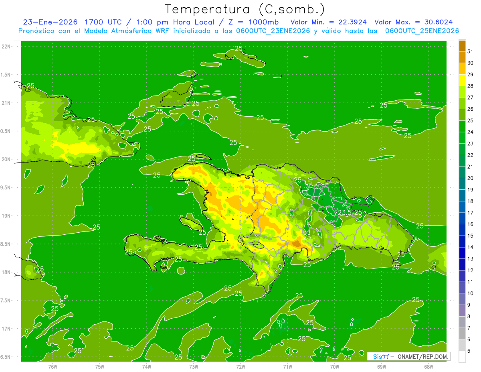Click the "75W" longitude axis label
The image size is (481, 372).
tap(99, 366)
